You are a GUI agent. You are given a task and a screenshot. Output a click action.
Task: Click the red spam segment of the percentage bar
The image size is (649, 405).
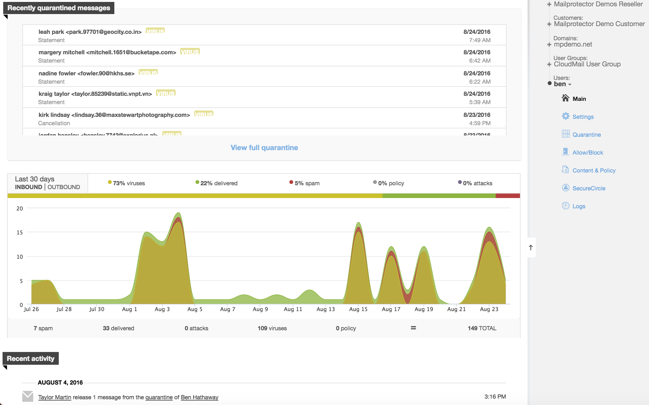pyautogui.click(x=508, y=196)
